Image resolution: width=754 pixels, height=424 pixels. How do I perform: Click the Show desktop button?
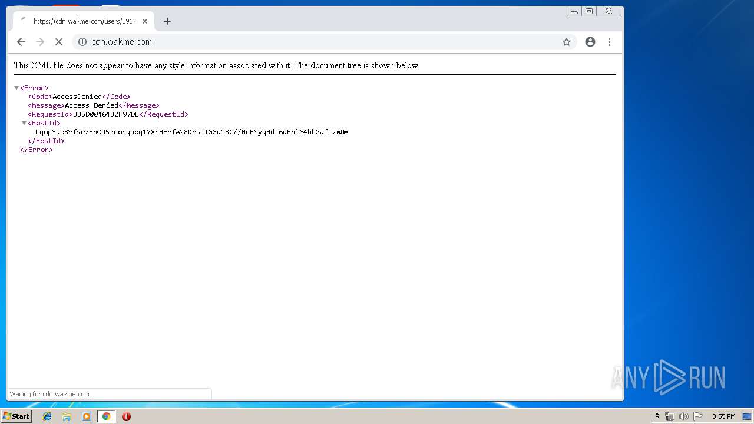click(747, 416)
